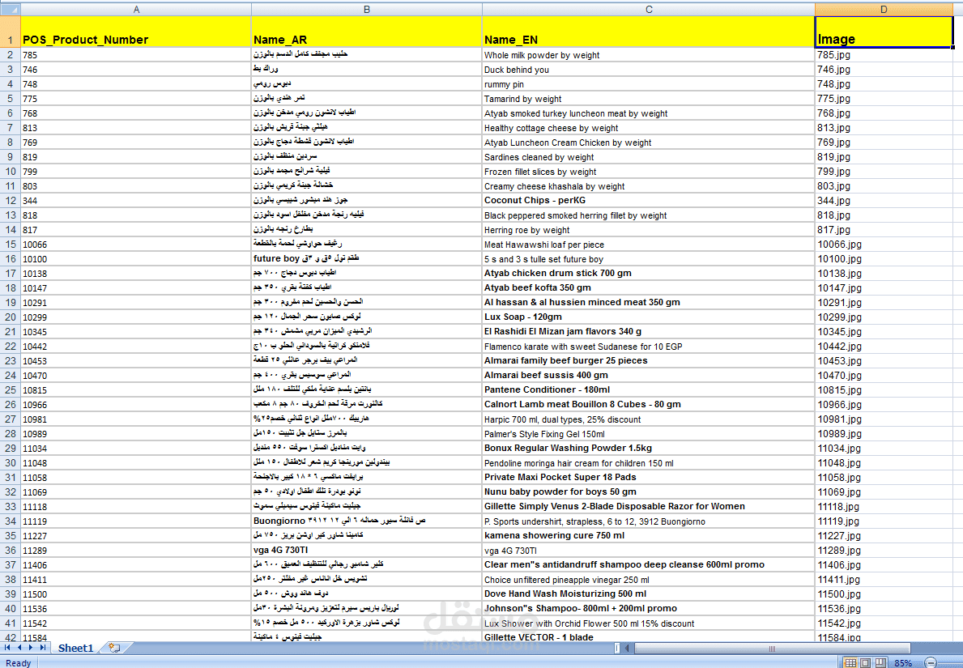This screenshot has width=963, height=668.
Task: Select column B header
Action: tap(367, 9)
